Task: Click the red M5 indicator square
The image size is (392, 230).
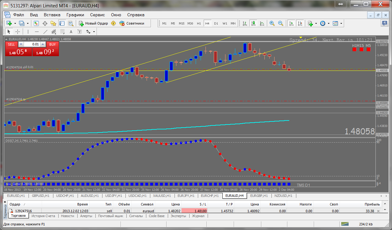Action: [x=368, y=49]
